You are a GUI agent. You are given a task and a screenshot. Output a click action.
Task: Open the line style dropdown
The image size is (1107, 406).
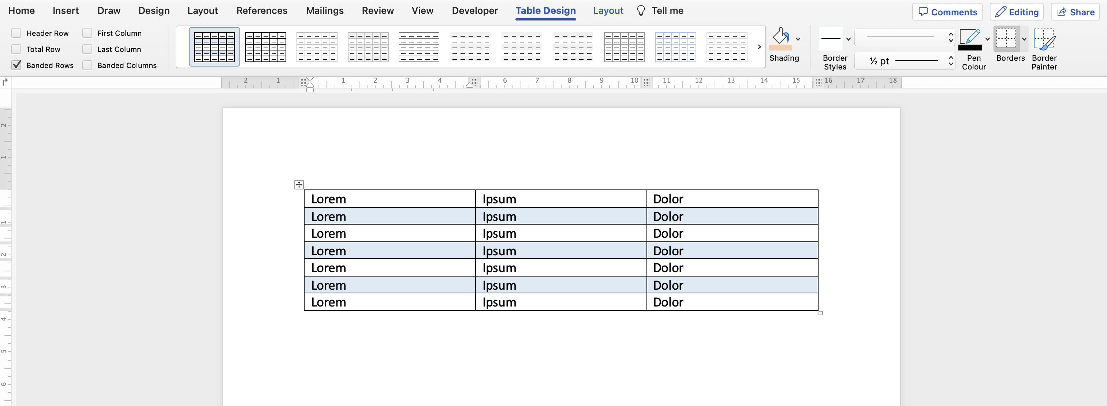click(x=904, y=38)
